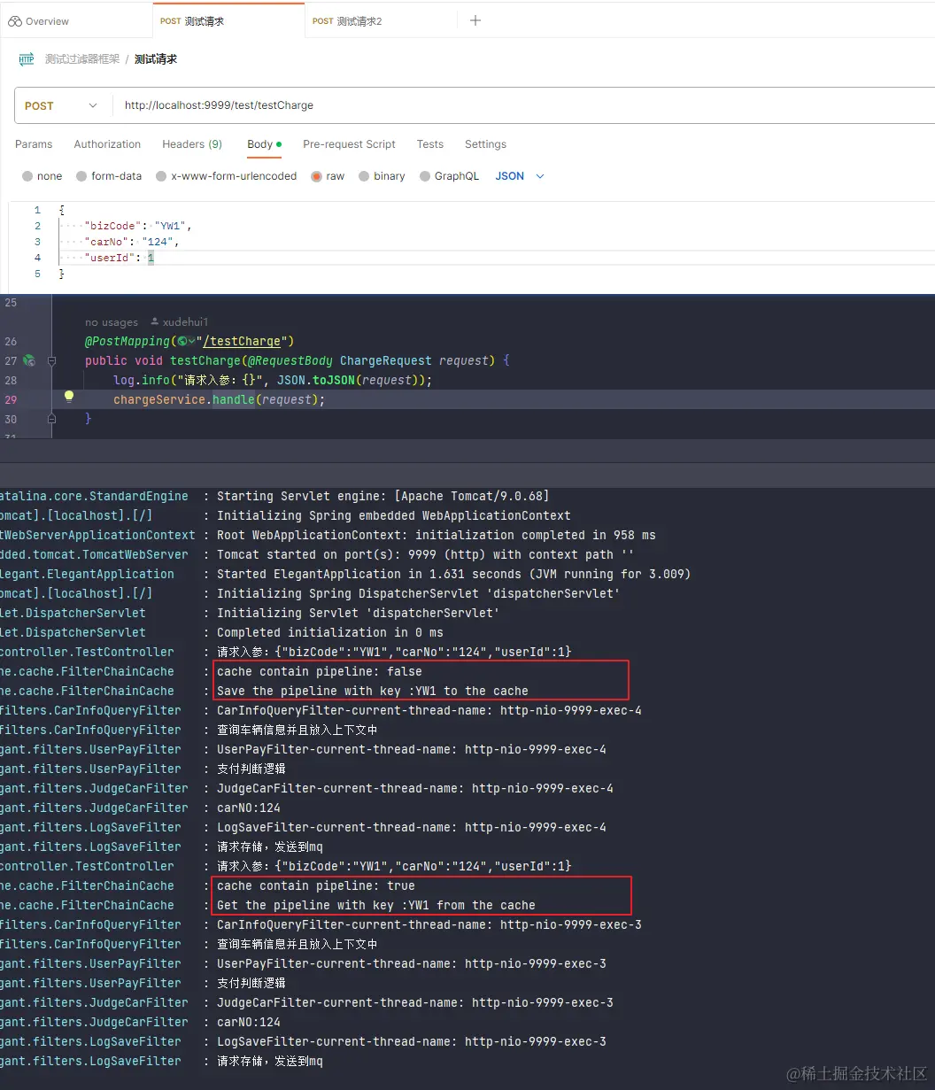Click line number 28 in the gutter
The image size is (935, 1090).
(x=11, y=380)
